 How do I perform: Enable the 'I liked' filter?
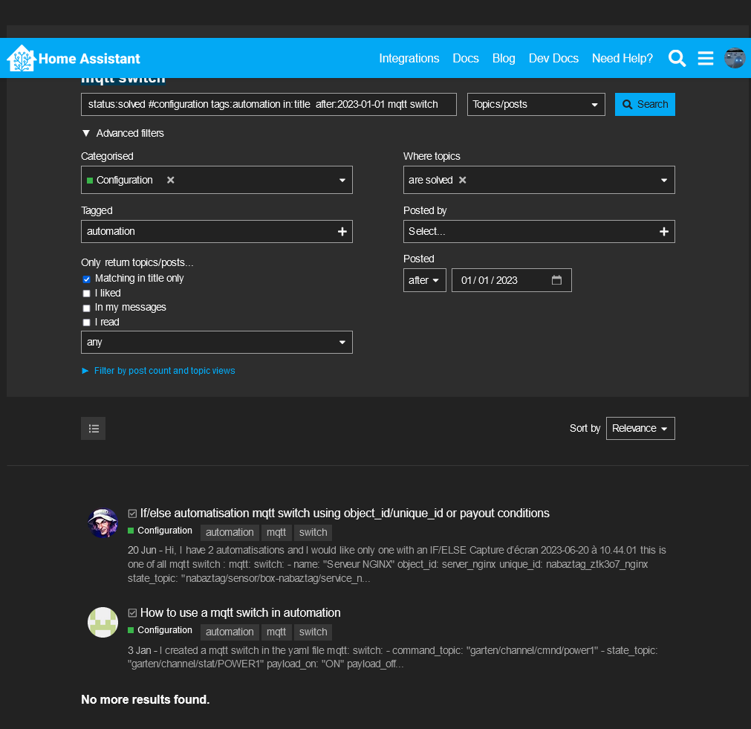[86, 294]
